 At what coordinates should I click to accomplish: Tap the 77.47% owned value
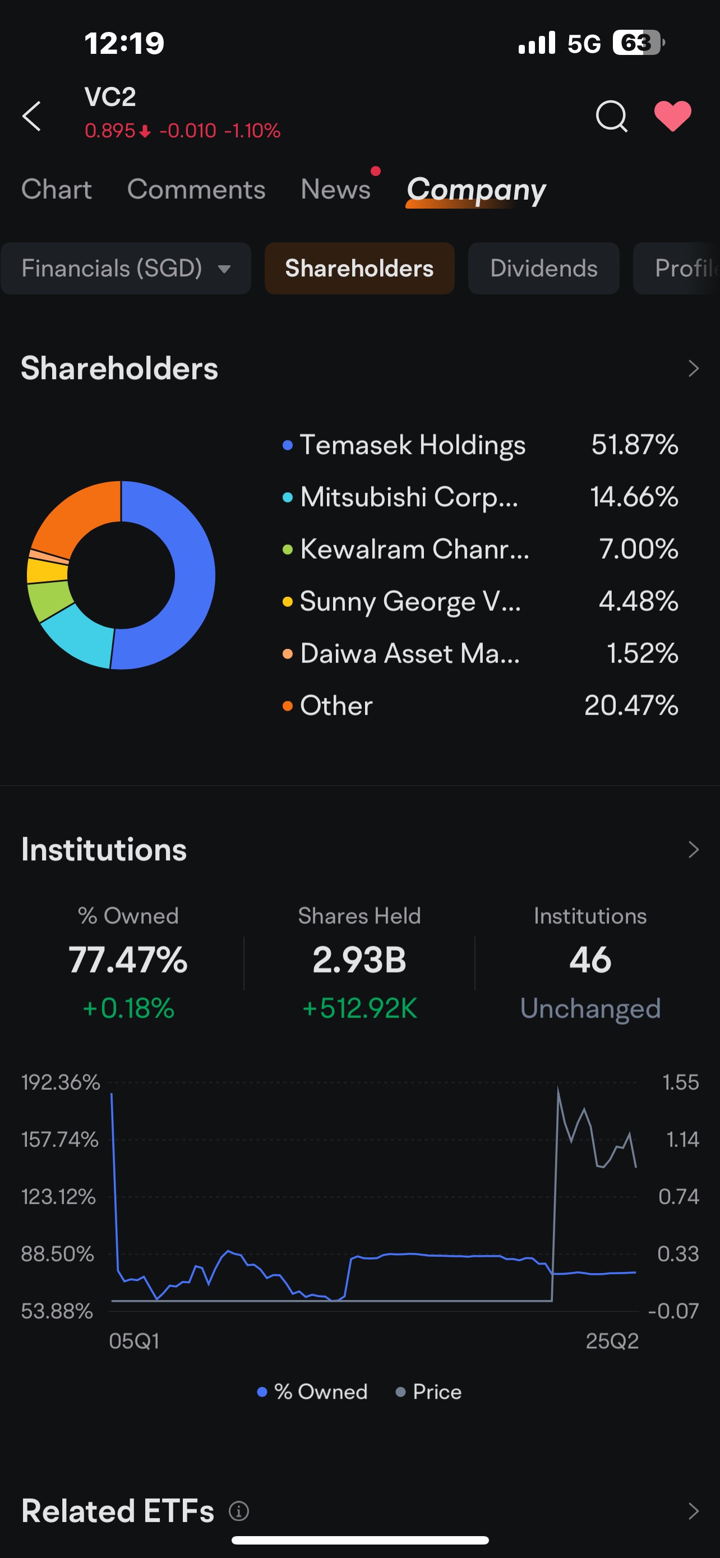coord(128,960)
